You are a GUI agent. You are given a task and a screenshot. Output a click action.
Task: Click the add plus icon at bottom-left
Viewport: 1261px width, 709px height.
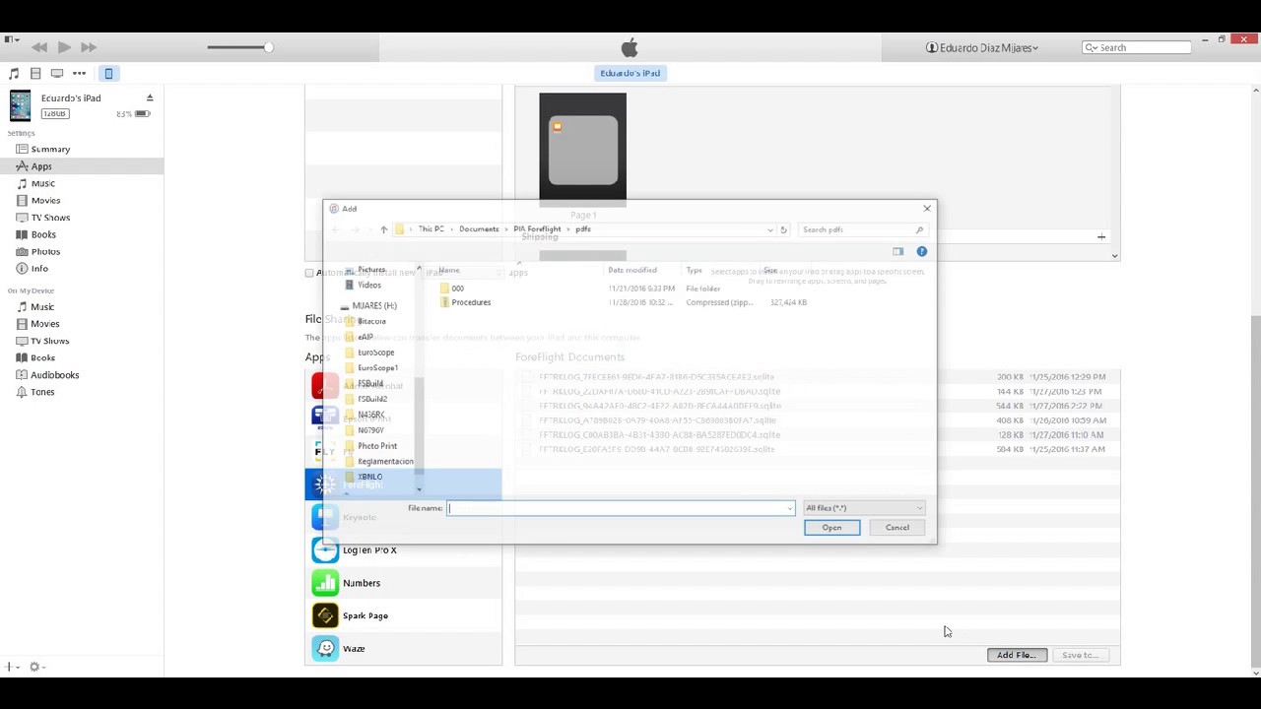point(11,667)
